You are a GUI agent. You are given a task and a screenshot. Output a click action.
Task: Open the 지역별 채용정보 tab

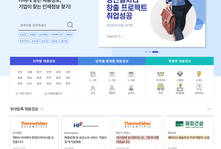click(x=44, y=61)
